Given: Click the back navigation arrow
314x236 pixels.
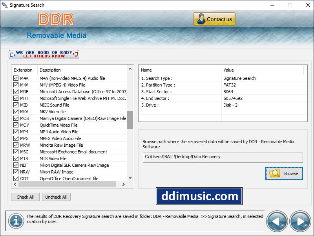Looking at the screenshot, I should (x=277, y=221).
